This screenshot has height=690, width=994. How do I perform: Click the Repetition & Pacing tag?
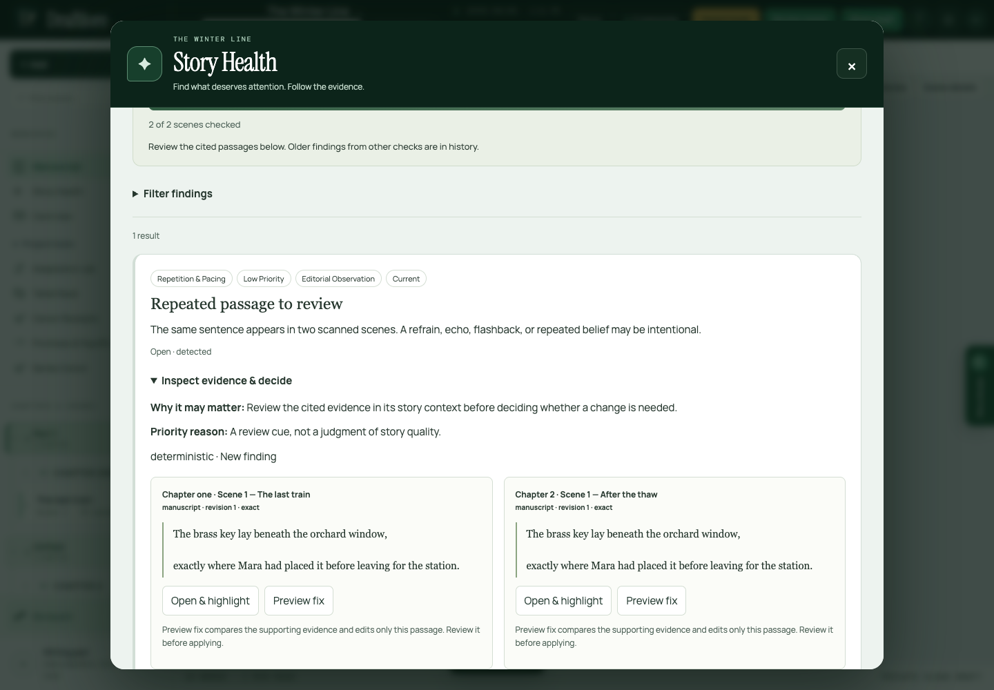191,279
